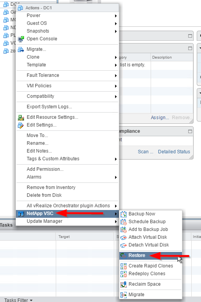This screenshot has height=302, width=201.
Task: Click the Add to Backup Job icon
Action: [x=124, y=229]
